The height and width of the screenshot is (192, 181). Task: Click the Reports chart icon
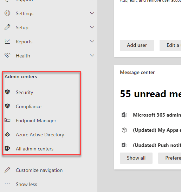pos(7,41)
